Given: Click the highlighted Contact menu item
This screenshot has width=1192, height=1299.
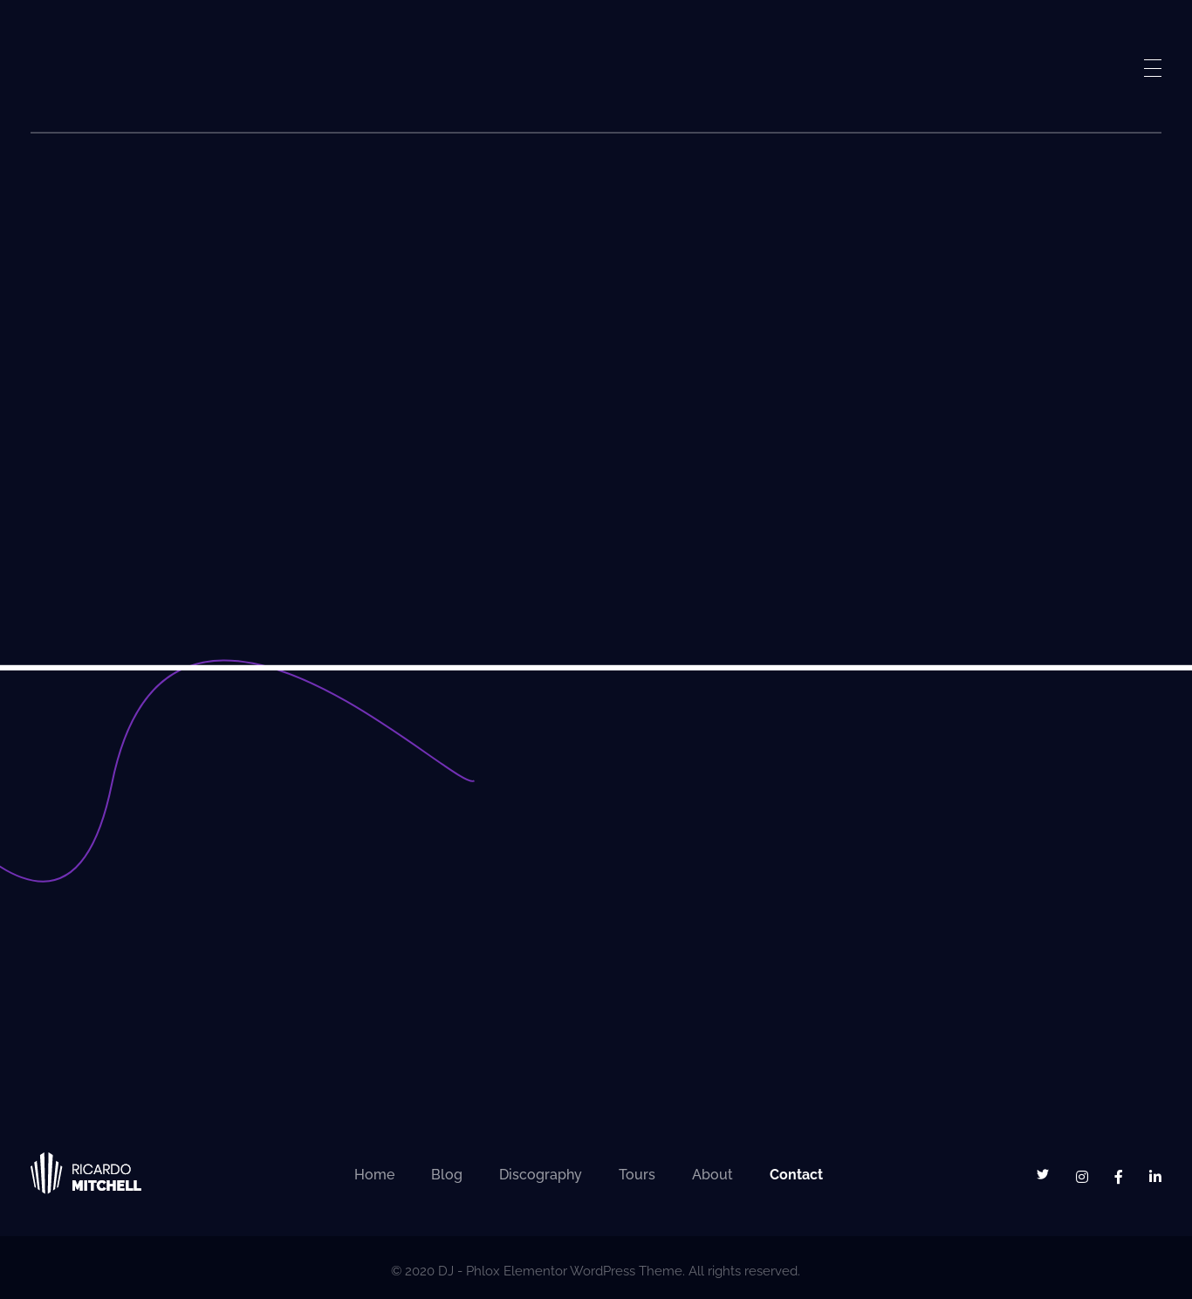Looking at the screenshot, I should coord(795,1174).
